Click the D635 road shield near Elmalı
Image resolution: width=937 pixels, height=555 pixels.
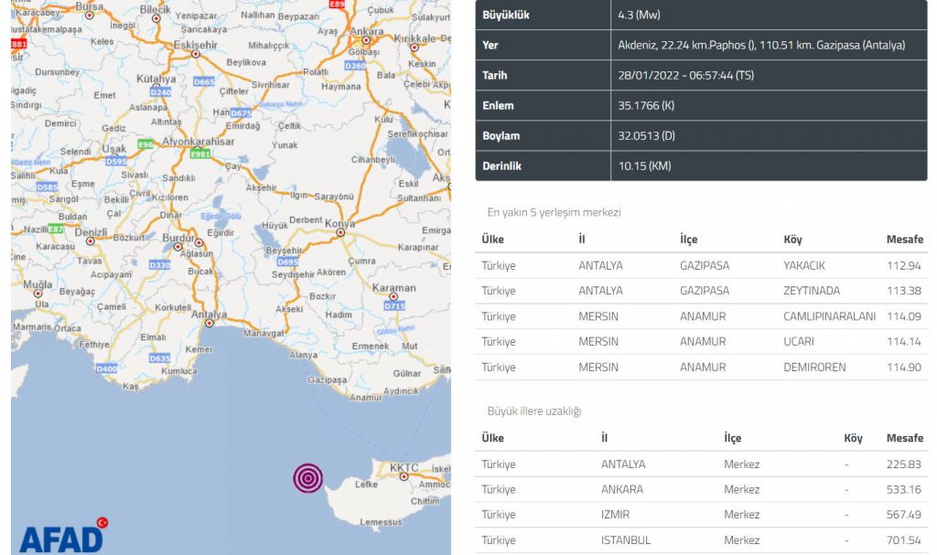[x=159, y=358]
